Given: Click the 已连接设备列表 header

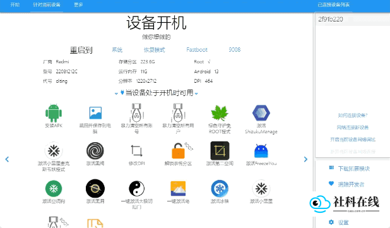Looking at the screenshot, I should (334, 4).
